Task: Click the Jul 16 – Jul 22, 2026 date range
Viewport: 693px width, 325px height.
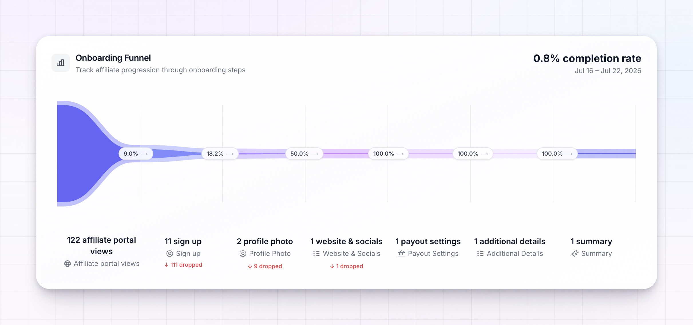Action: point(608,71)
